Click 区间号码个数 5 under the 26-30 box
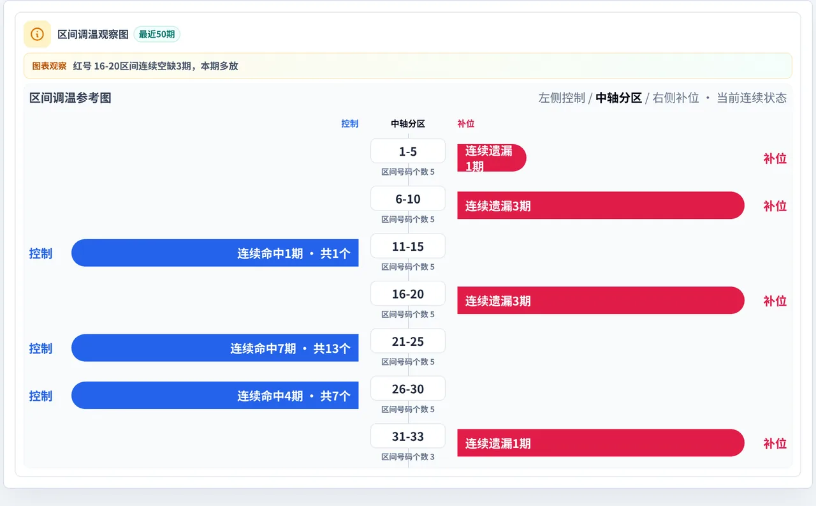This screenshot has height=506, width=816. coord(408,409)
